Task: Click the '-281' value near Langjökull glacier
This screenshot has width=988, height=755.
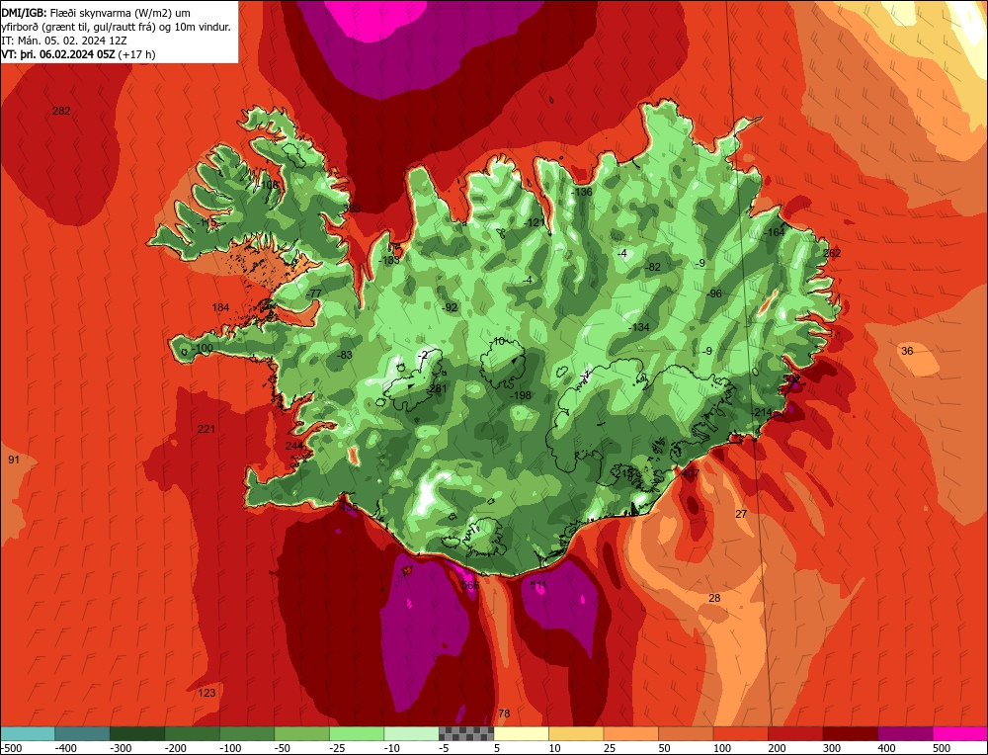Action: pyautogui.click(x=436, y=388)
